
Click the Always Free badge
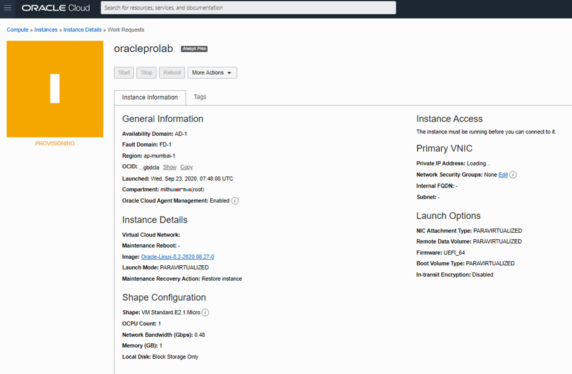[x=194, y=49]
